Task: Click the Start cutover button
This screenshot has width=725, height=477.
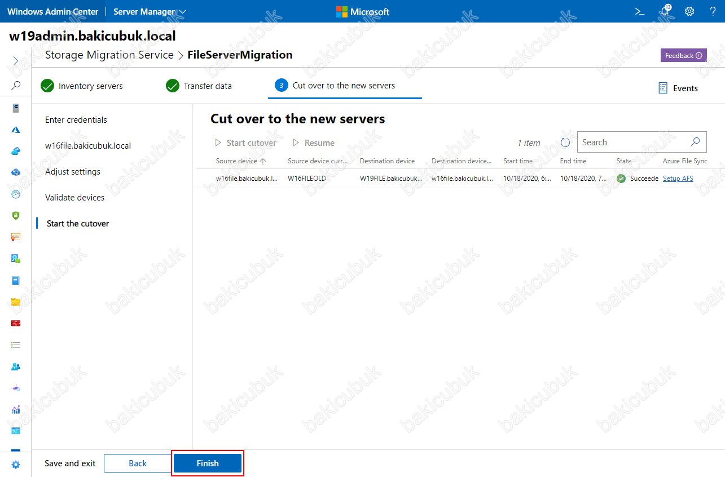Action: tap(245, 143)
